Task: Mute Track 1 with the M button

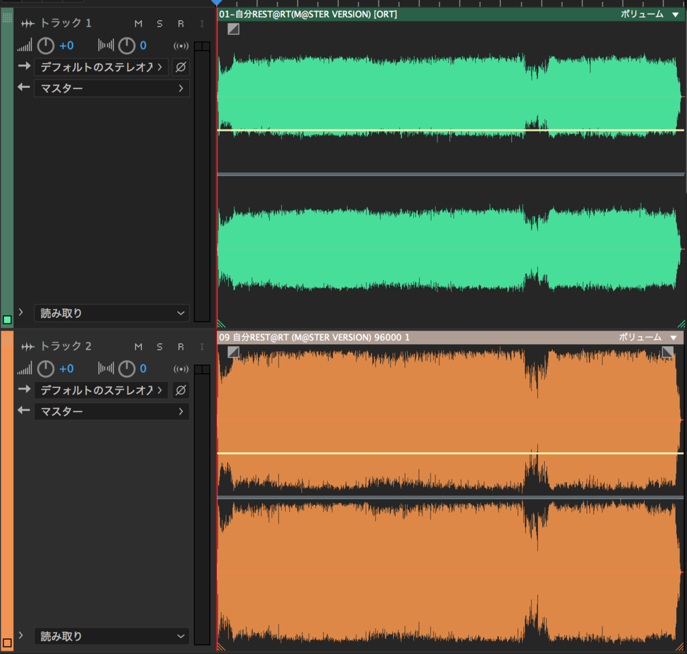Action: pos(138,23)
